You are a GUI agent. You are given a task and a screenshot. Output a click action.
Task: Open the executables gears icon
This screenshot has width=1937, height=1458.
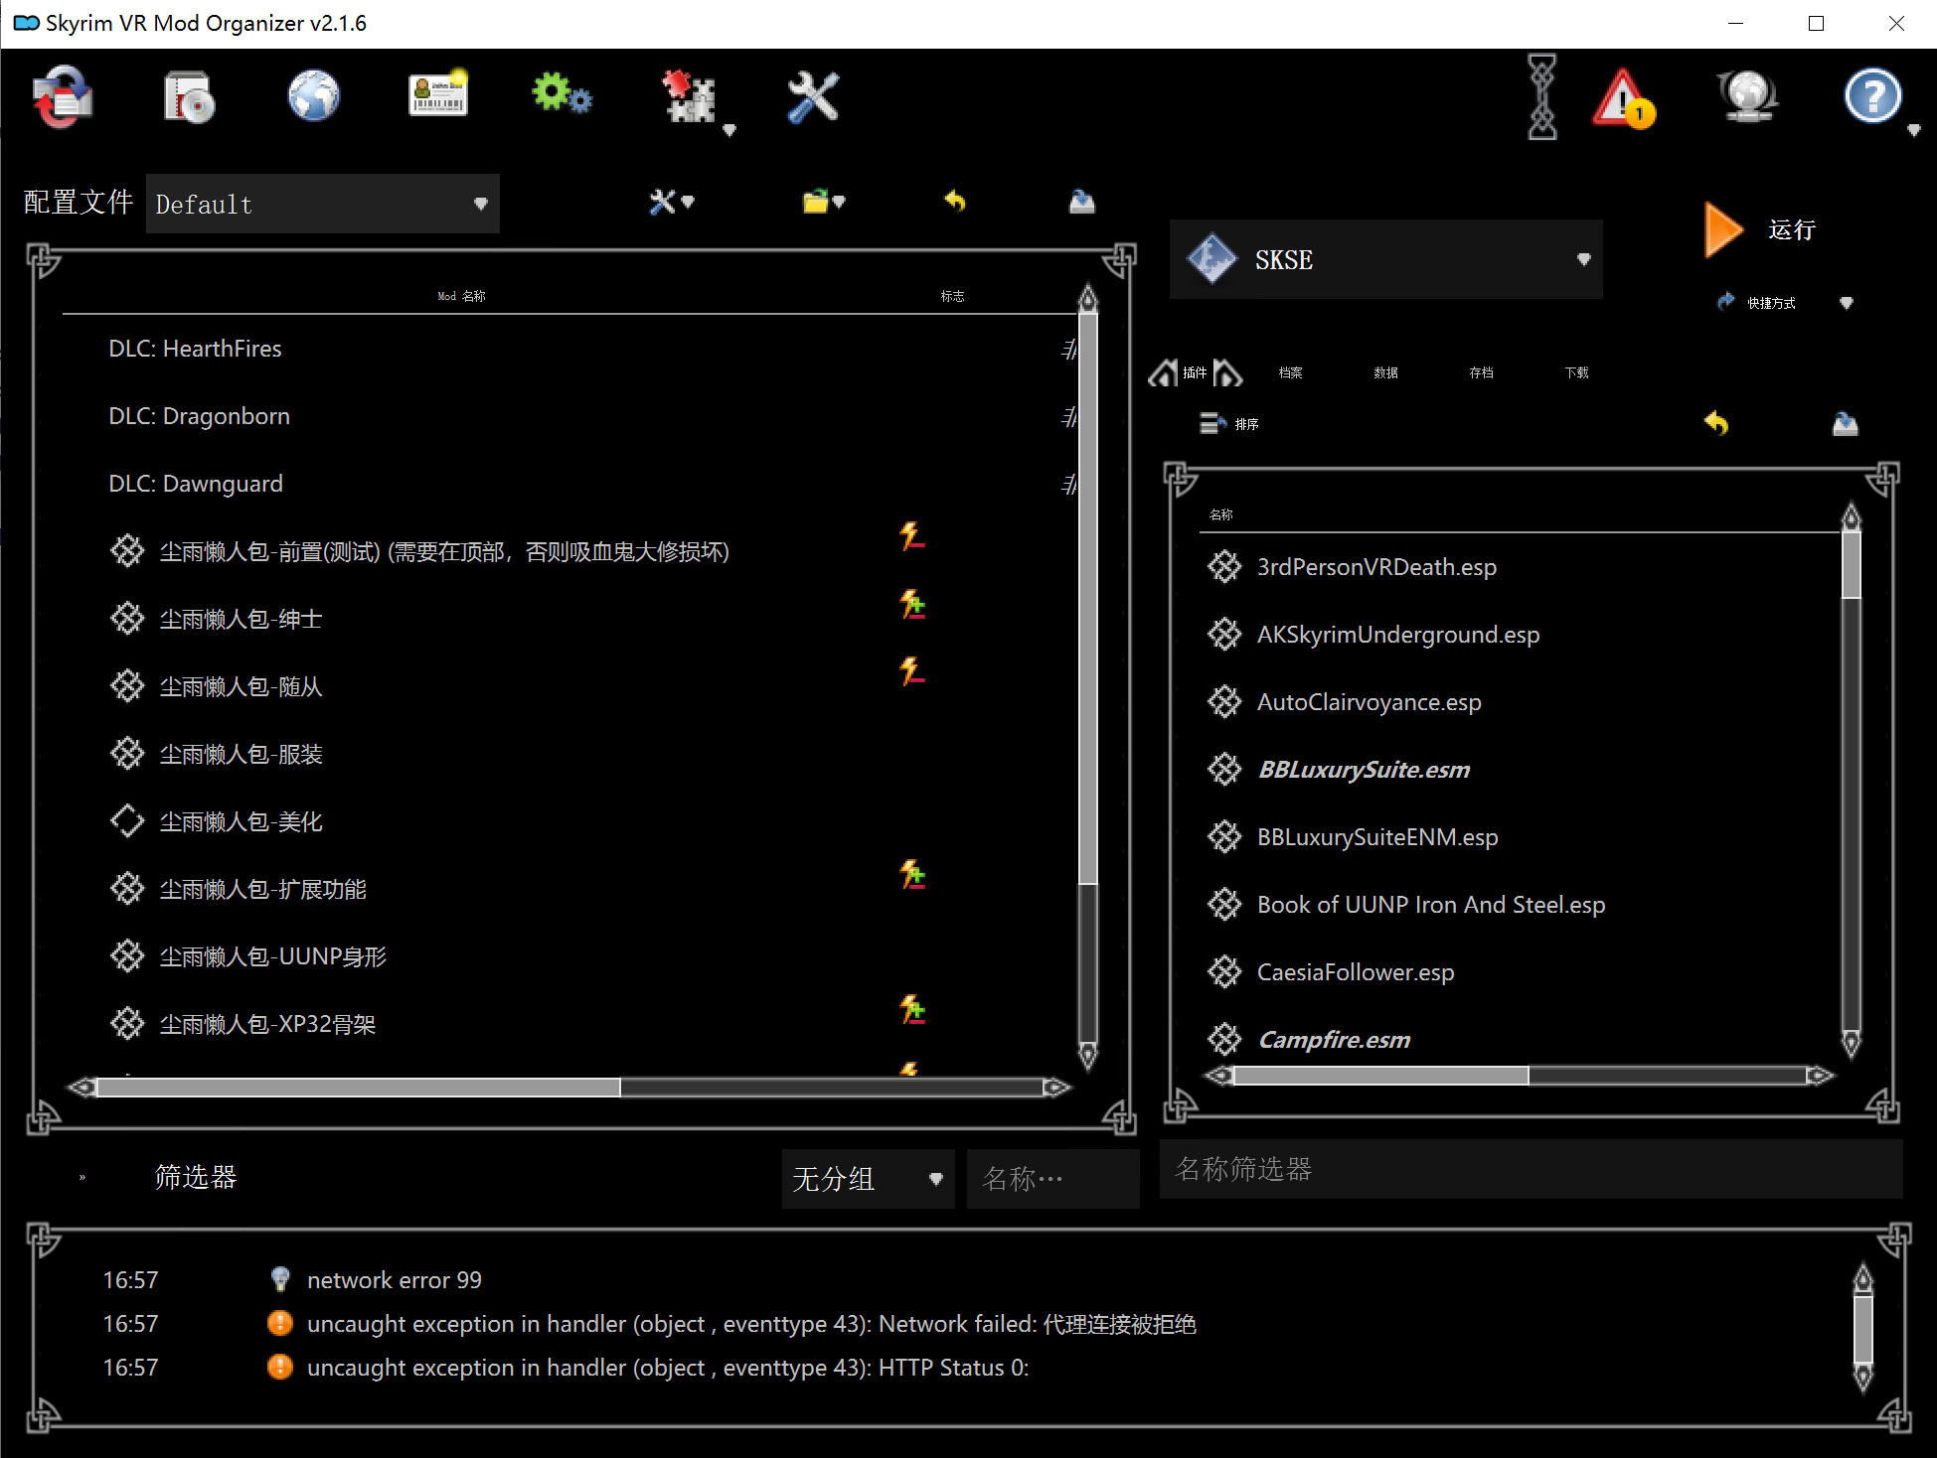pyautogui.click(x=562, y=97)
